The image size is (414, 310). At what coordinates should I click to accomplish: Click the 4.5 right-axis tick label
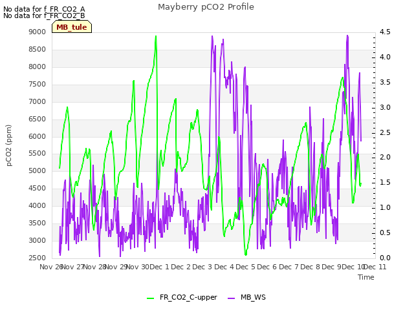point(385,32)
